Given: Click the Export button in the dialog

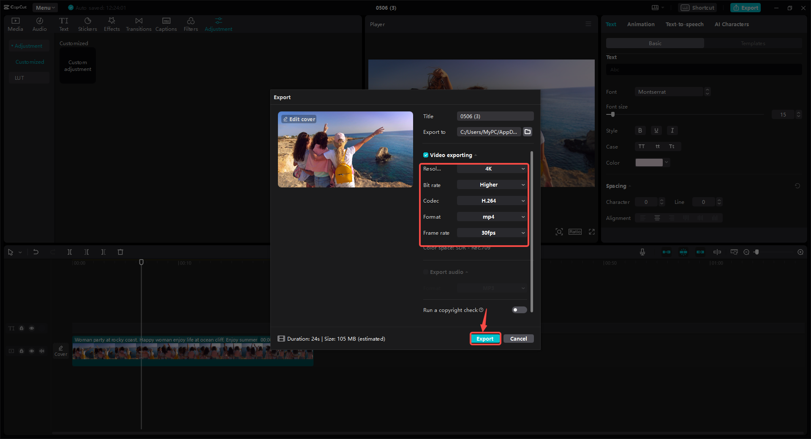Looking at the screenshot, I should pos(485,339).
